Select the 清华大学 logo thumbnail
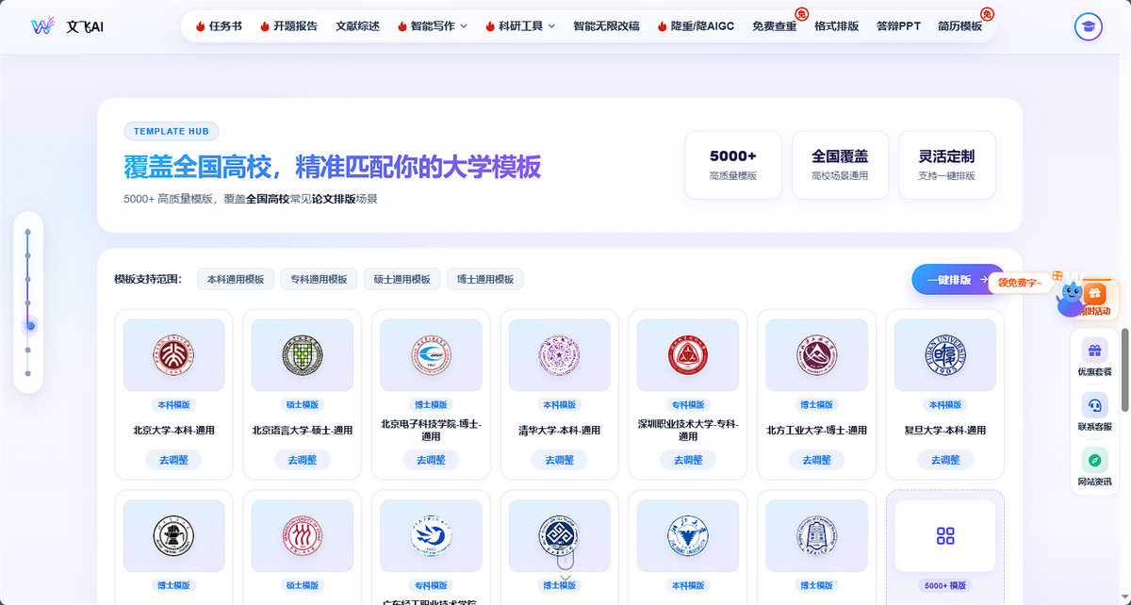1131x605 pixels. 560,354
